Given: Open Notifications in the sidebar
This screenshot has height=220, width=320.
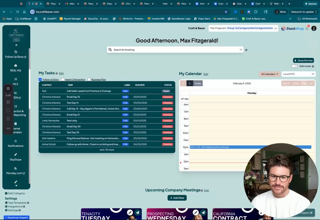Looking at the screenshot, I should (x=16, y=144).
